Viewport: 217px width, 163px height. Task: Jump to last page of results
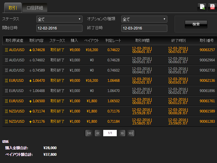click(x=130, y=133)
